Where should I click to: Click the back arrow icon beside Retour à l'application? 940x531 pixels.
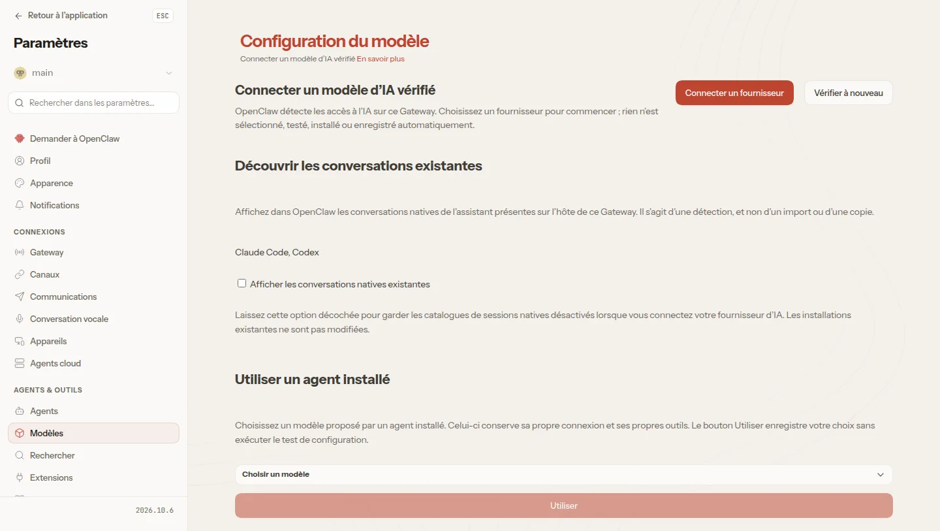click(18, 16)
